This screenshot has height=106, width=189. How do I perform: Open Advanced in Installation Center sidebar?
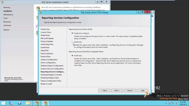click(x=7, y=26)
